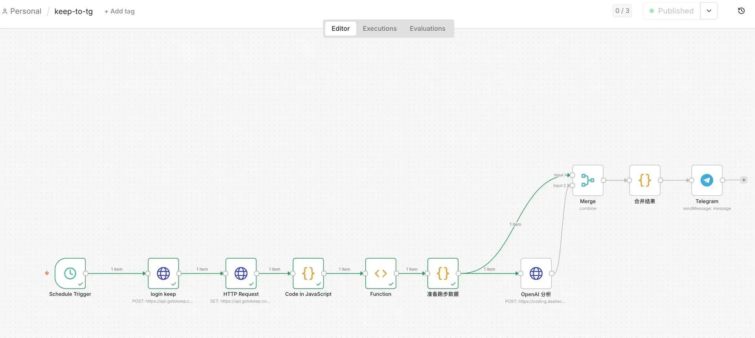
Task: Click the Published status button
Action: pos(672,11)
